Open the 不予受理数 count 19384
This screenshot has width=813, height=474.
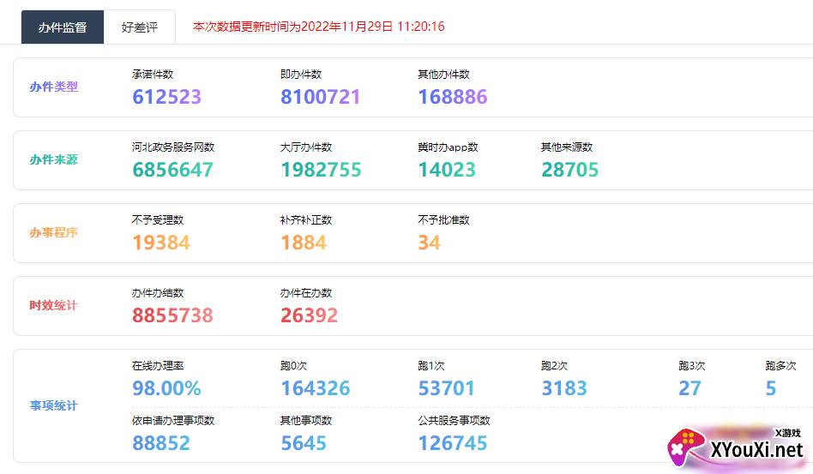160,243
